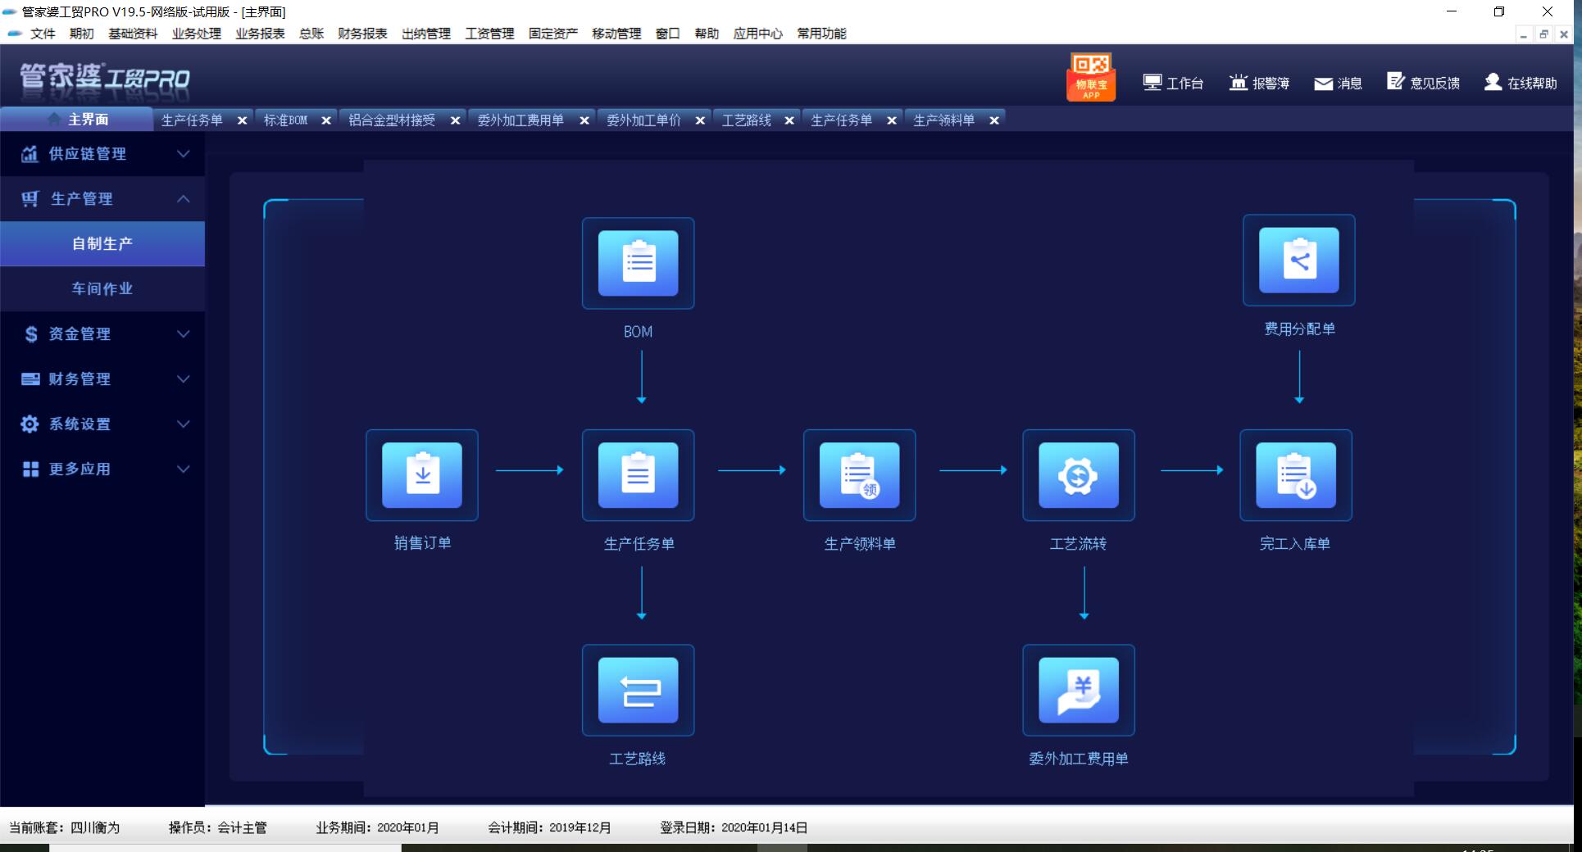
Task: Click the 财务管理 card icon
Action: click(30, 378)
